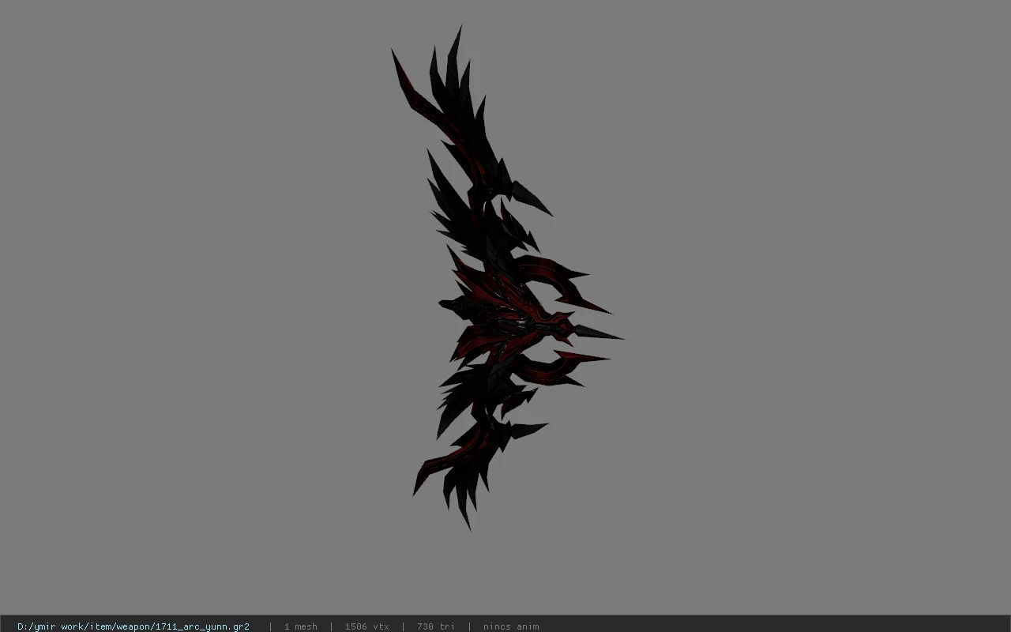Click the 'nincs anim' status text

pos(511,626)
